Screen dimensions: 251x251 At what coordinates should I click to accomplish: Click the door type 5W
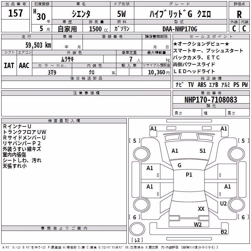coord(122,14)
